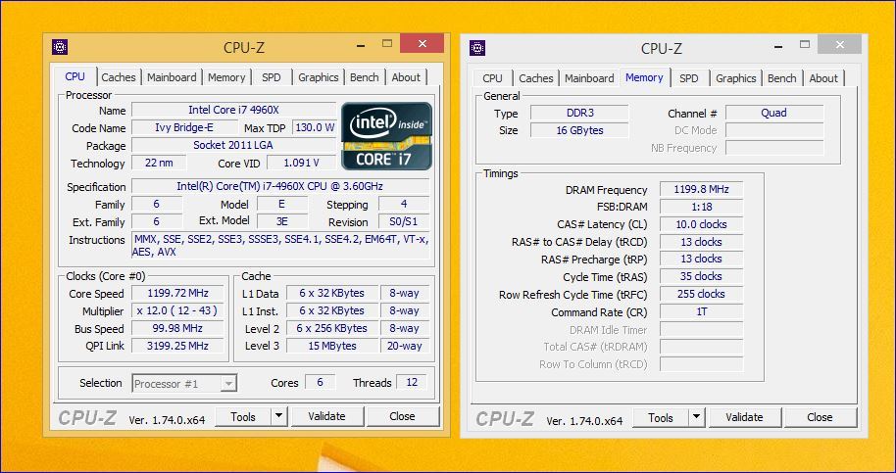Open About tab in left CPU-Z window
896x473 pixels.
click(x=406, y=77)
